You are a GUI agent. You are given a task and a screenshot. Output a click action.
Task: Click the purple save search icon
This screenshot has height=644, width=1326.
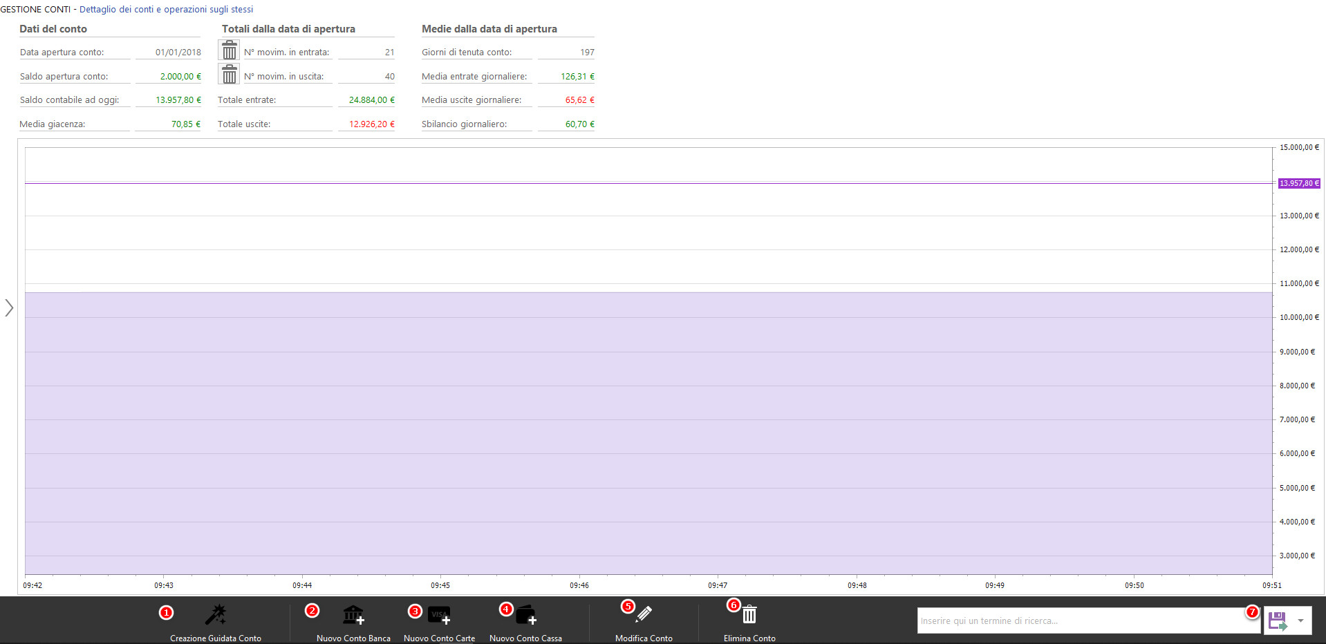point(1278,621)
